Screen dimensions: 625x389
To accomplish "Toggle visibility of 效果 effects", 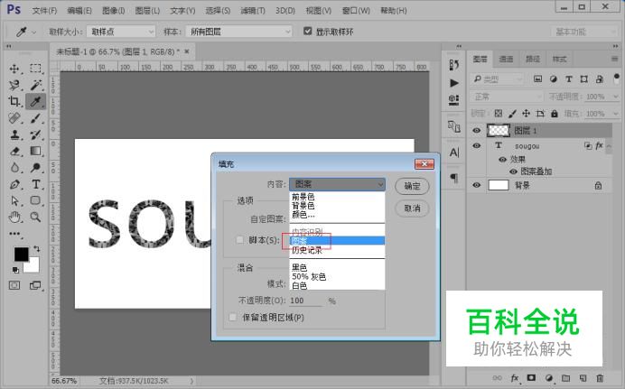I will [x=503, y=159].
